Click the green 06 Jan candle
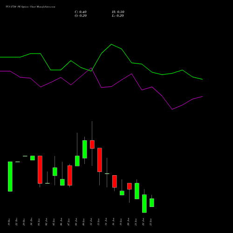233x233 pixels. pyautogui.click(x=62, y=182)
